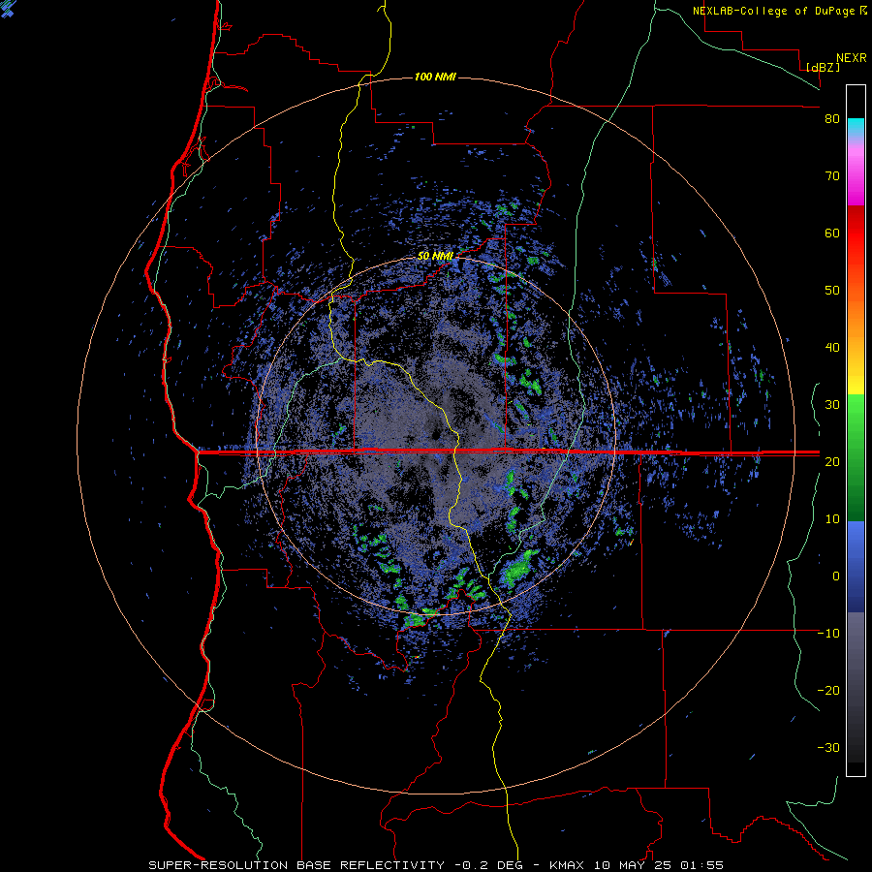872x872 pixels.
Task: Click the 0 value on the dBZ scale
Action: 836,576
